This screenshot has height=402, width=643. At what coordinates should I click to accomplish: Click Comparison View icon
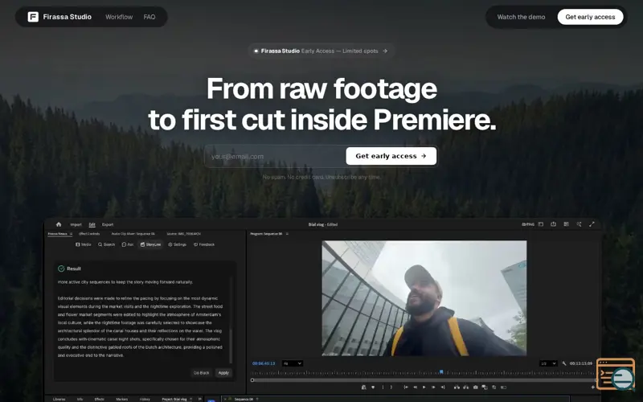[x=485, y=388]
